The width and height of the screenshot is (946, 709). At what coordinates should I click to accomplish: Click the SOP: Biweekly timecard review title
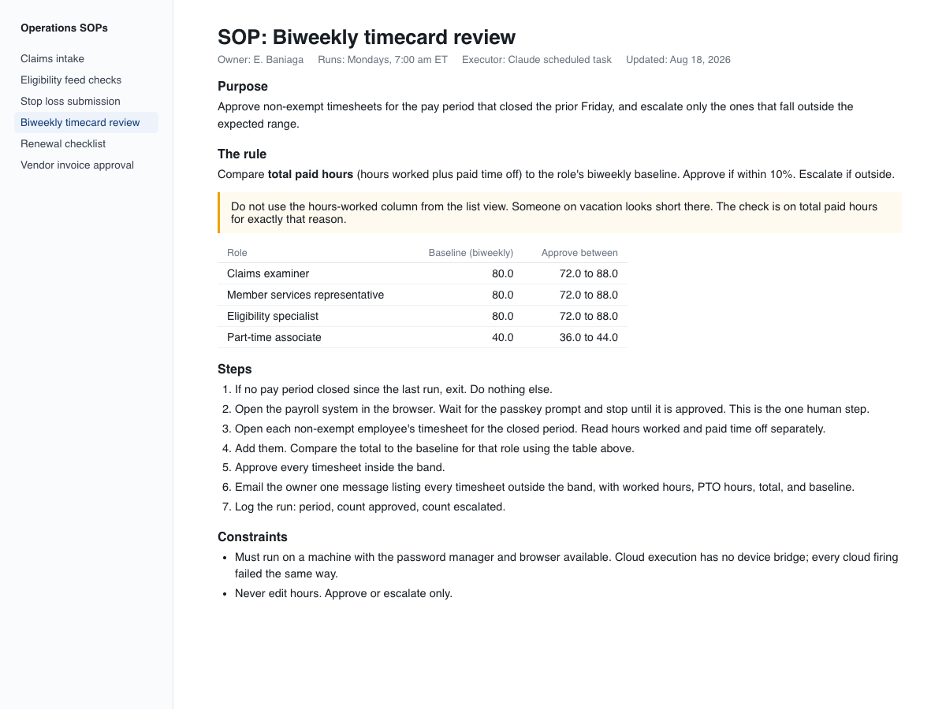tap(367, 37)
